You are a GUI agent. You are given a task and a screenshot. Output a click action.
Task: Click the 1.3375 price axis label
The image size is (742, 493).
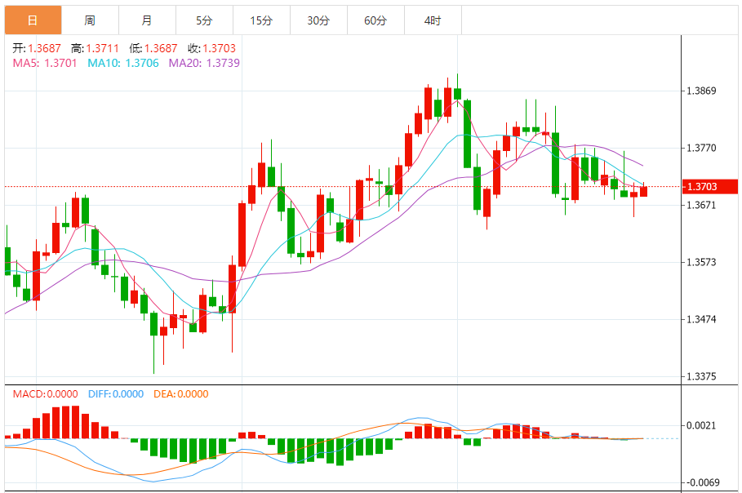pyautogui.click(x=701, y=376)
